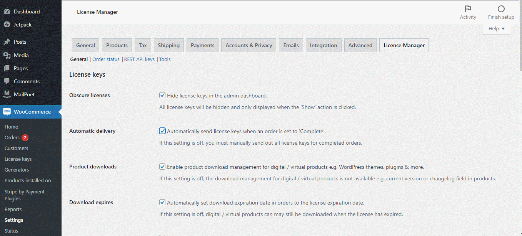Screen dimensions: 522x236
Task: Toggle download expiration date checkbox
Action: (x=162, y=203)
